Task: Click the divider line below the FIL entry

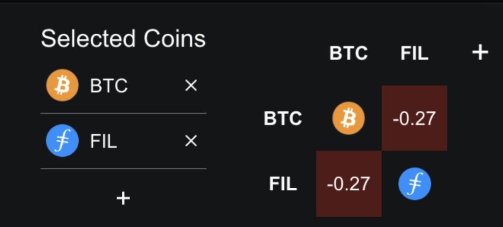Action: [x=123, y=169]
